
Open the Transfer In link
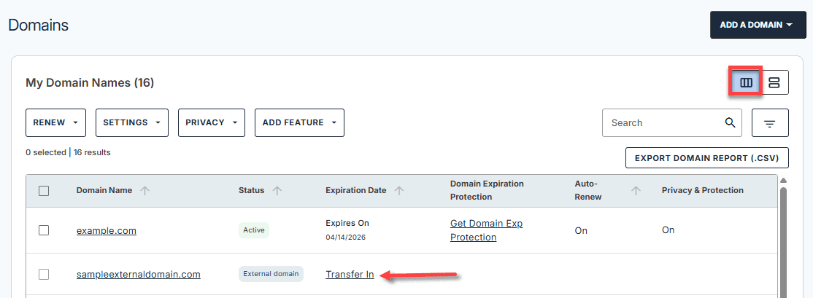point(350,275)
